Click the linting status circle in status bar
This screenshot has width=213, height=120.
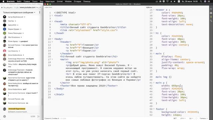pos(196,118)
